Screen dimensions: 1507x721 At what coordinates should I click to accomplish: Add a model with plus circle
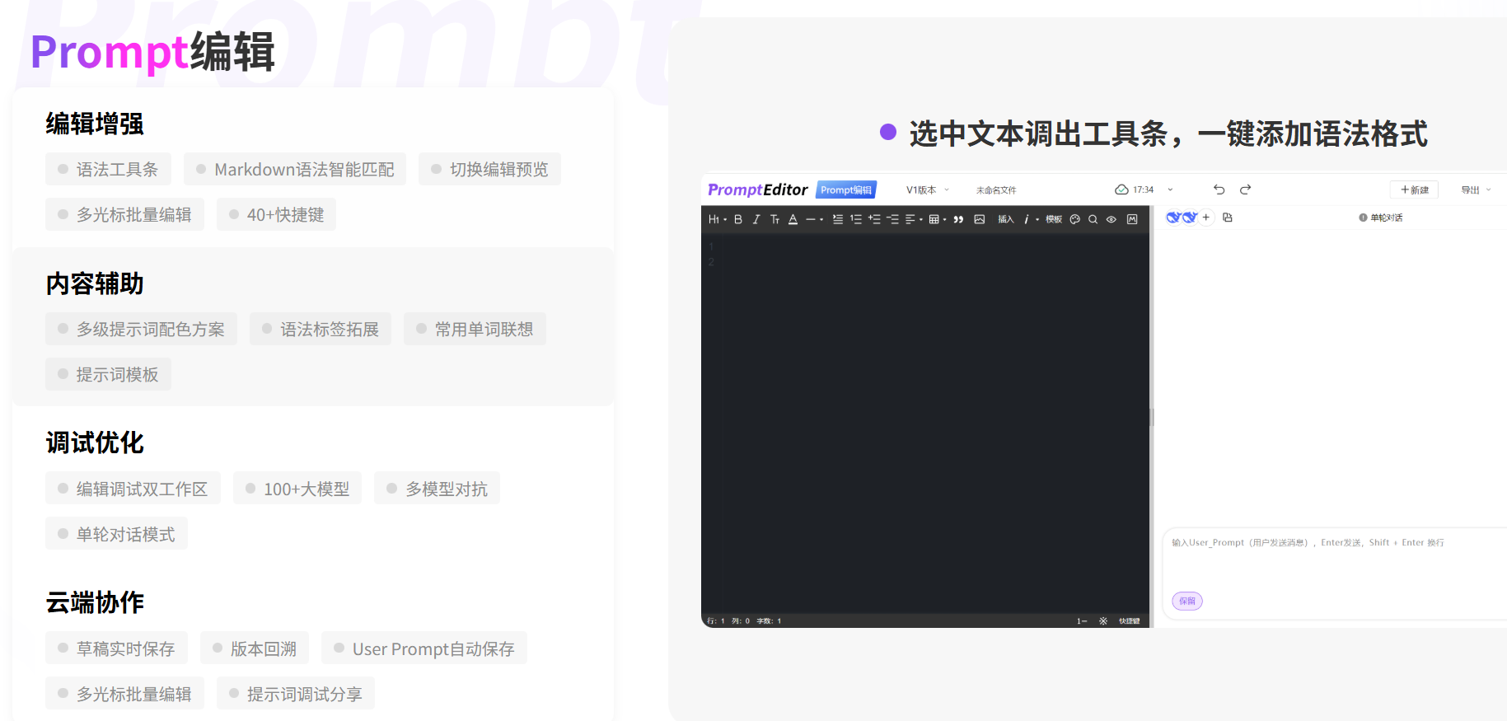[1205, 218]
